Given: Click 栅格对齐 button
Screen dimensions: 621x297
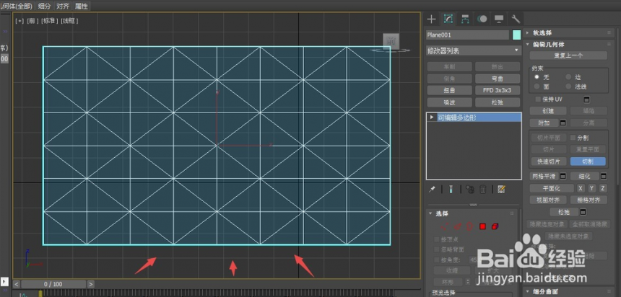Looking at the screenshot, I should pyautogui.click(x=589, y=200).
